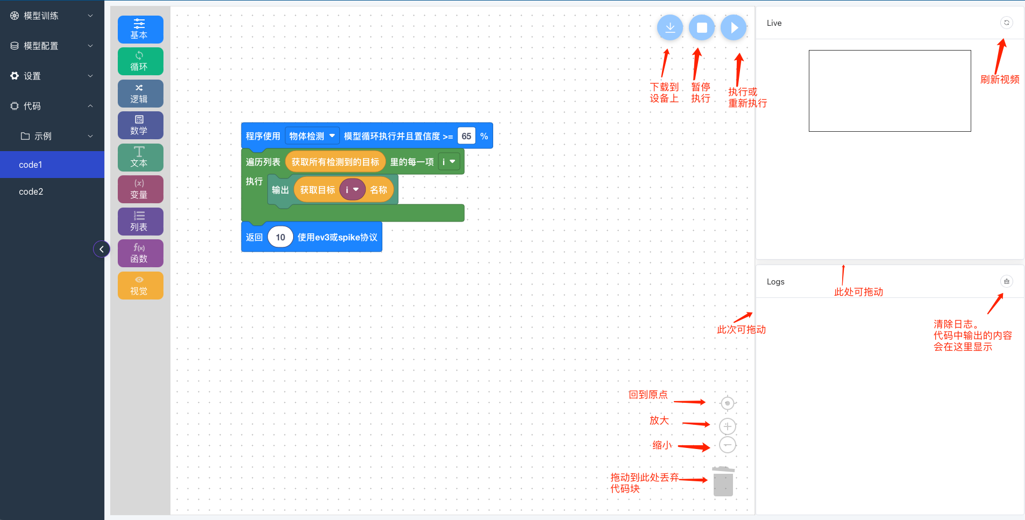The width and height of the screenshot is (1025, 520).
Task: Open the 物体检测 model dropdown
Action: [312, 136]
